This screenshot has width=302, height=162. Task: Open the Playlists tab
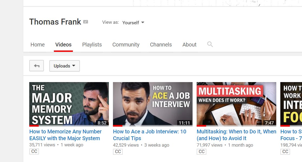tap(92, 45)
